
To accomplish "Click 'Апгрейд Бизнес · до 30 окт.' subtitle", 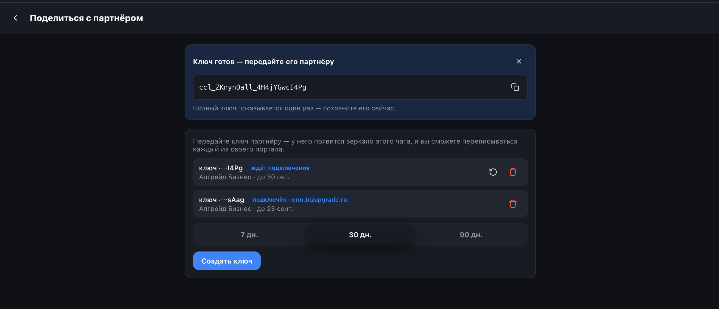I will tap(244, 177).
